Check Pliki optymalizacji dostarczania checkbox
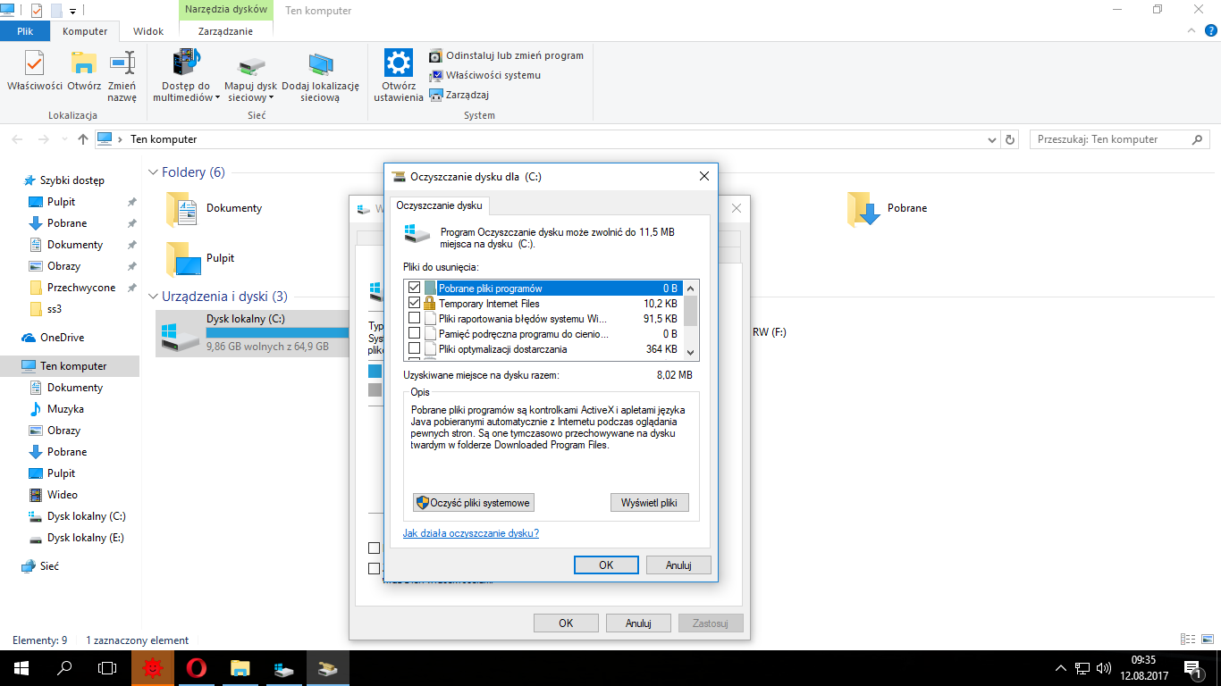Viewport: 1221px width, 686px height. pyautogui.click(x=414, y=349)
